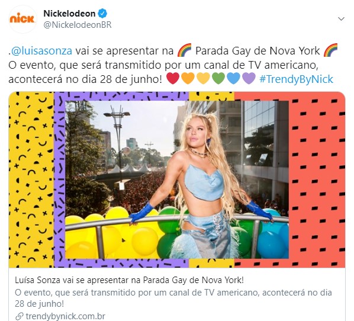Click the Nickelodeon orange nick logo avatar
This screenshot has height=321, width=354.
point(22,19)
